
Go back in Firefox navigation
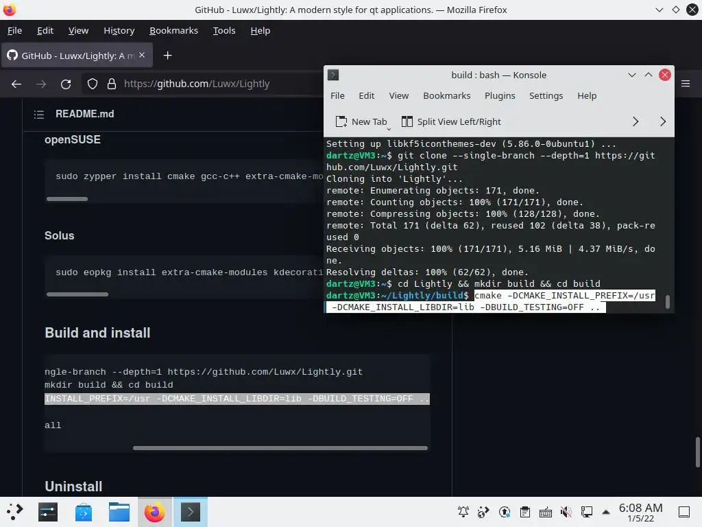click(16, 84)
